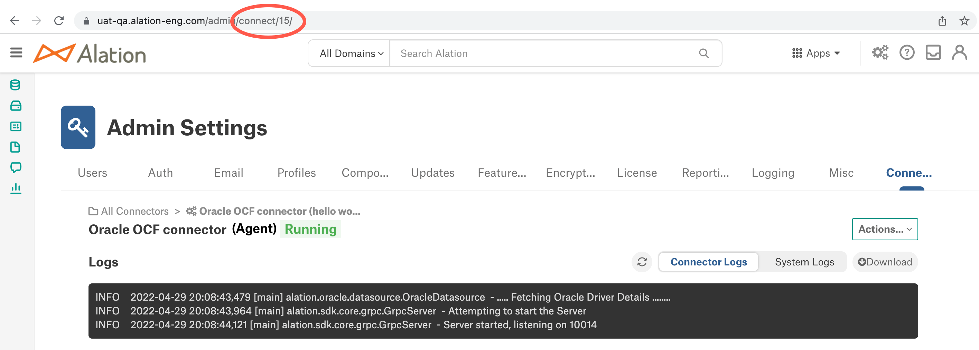Expand the All Domains dropdown
979x350 pixels.
coord(351,54)
